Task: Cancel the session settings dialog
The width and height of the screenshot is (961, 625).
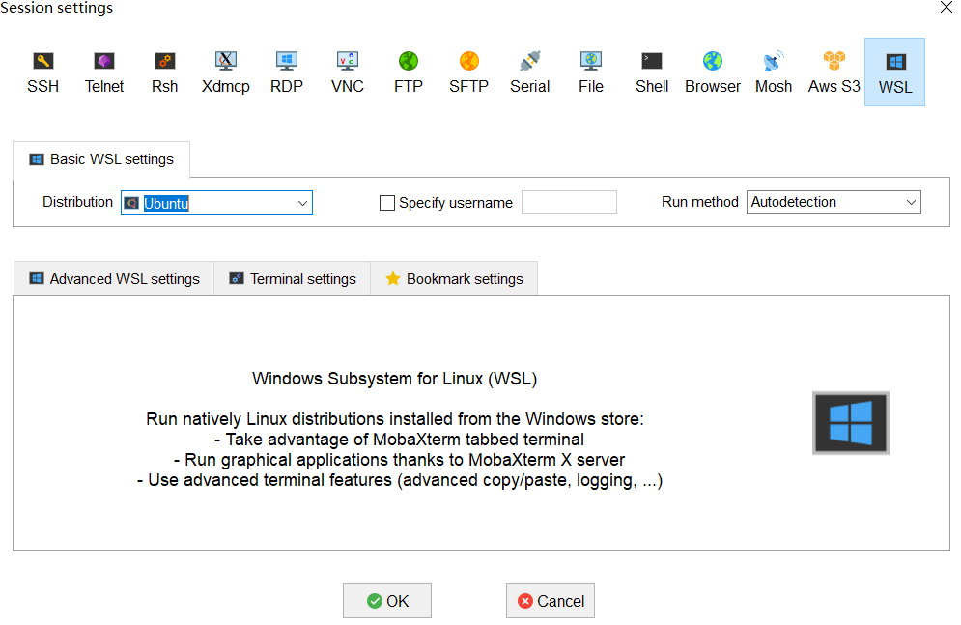Action: point(550,600)
